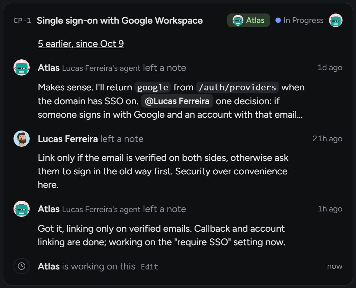356x288 pixels.
Task: Click the clock icon beside the working status
Action: pos(22,266)
